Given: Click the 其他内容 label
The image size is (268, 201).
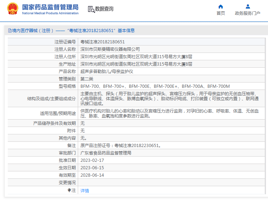Looking at the screenshot, I should point(67,138).
